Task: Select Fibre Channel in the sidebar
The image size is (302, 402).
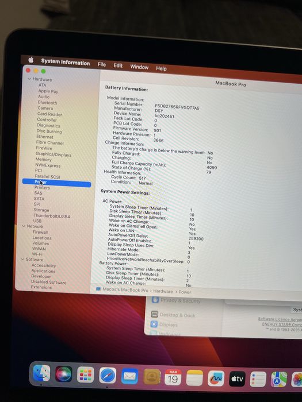Action: (50, 143)
